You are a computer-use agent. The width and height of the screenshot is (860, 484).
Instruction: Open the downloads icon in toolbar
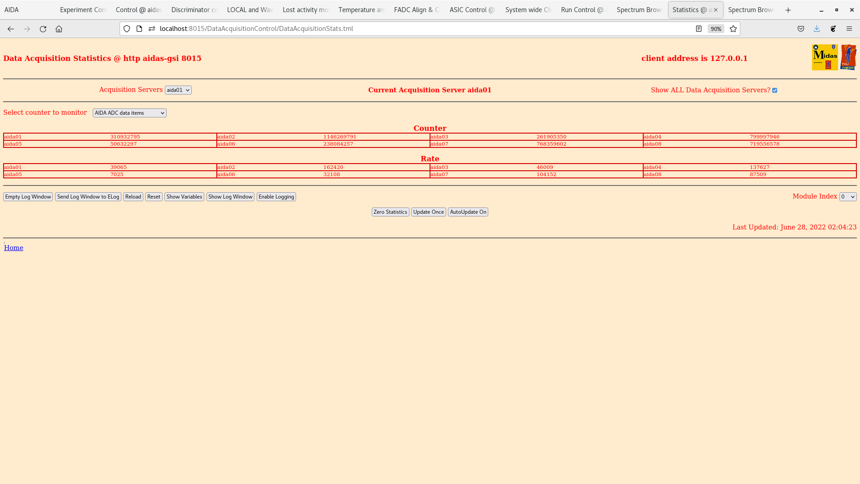click(x=817, y=29)
